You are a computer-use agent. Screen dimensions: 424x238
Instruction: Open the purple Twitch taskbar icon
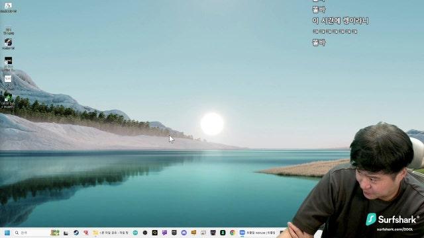[x=164, y=233]
